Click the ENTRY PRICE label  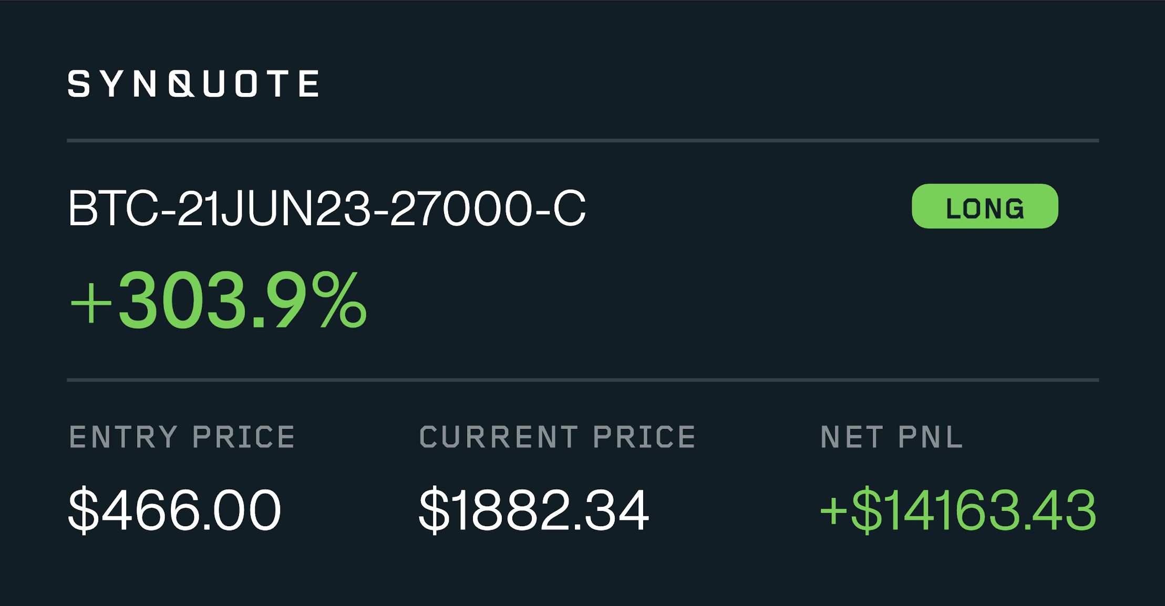pyautogui.click(x=182, y=437)
